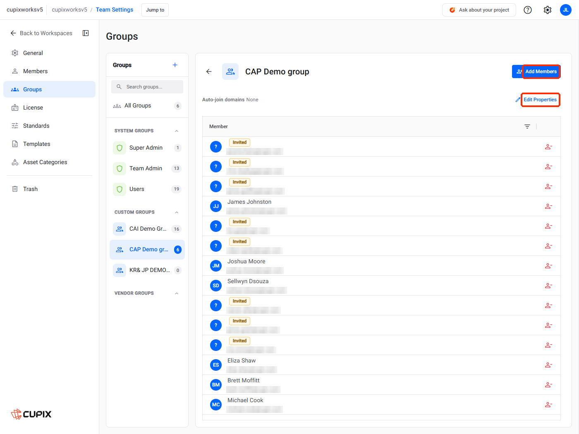Image resolution: width=579 pixels, height=434 pixels.
Task: Remove Brett Moffitt from the group
Action: point(548,385)
